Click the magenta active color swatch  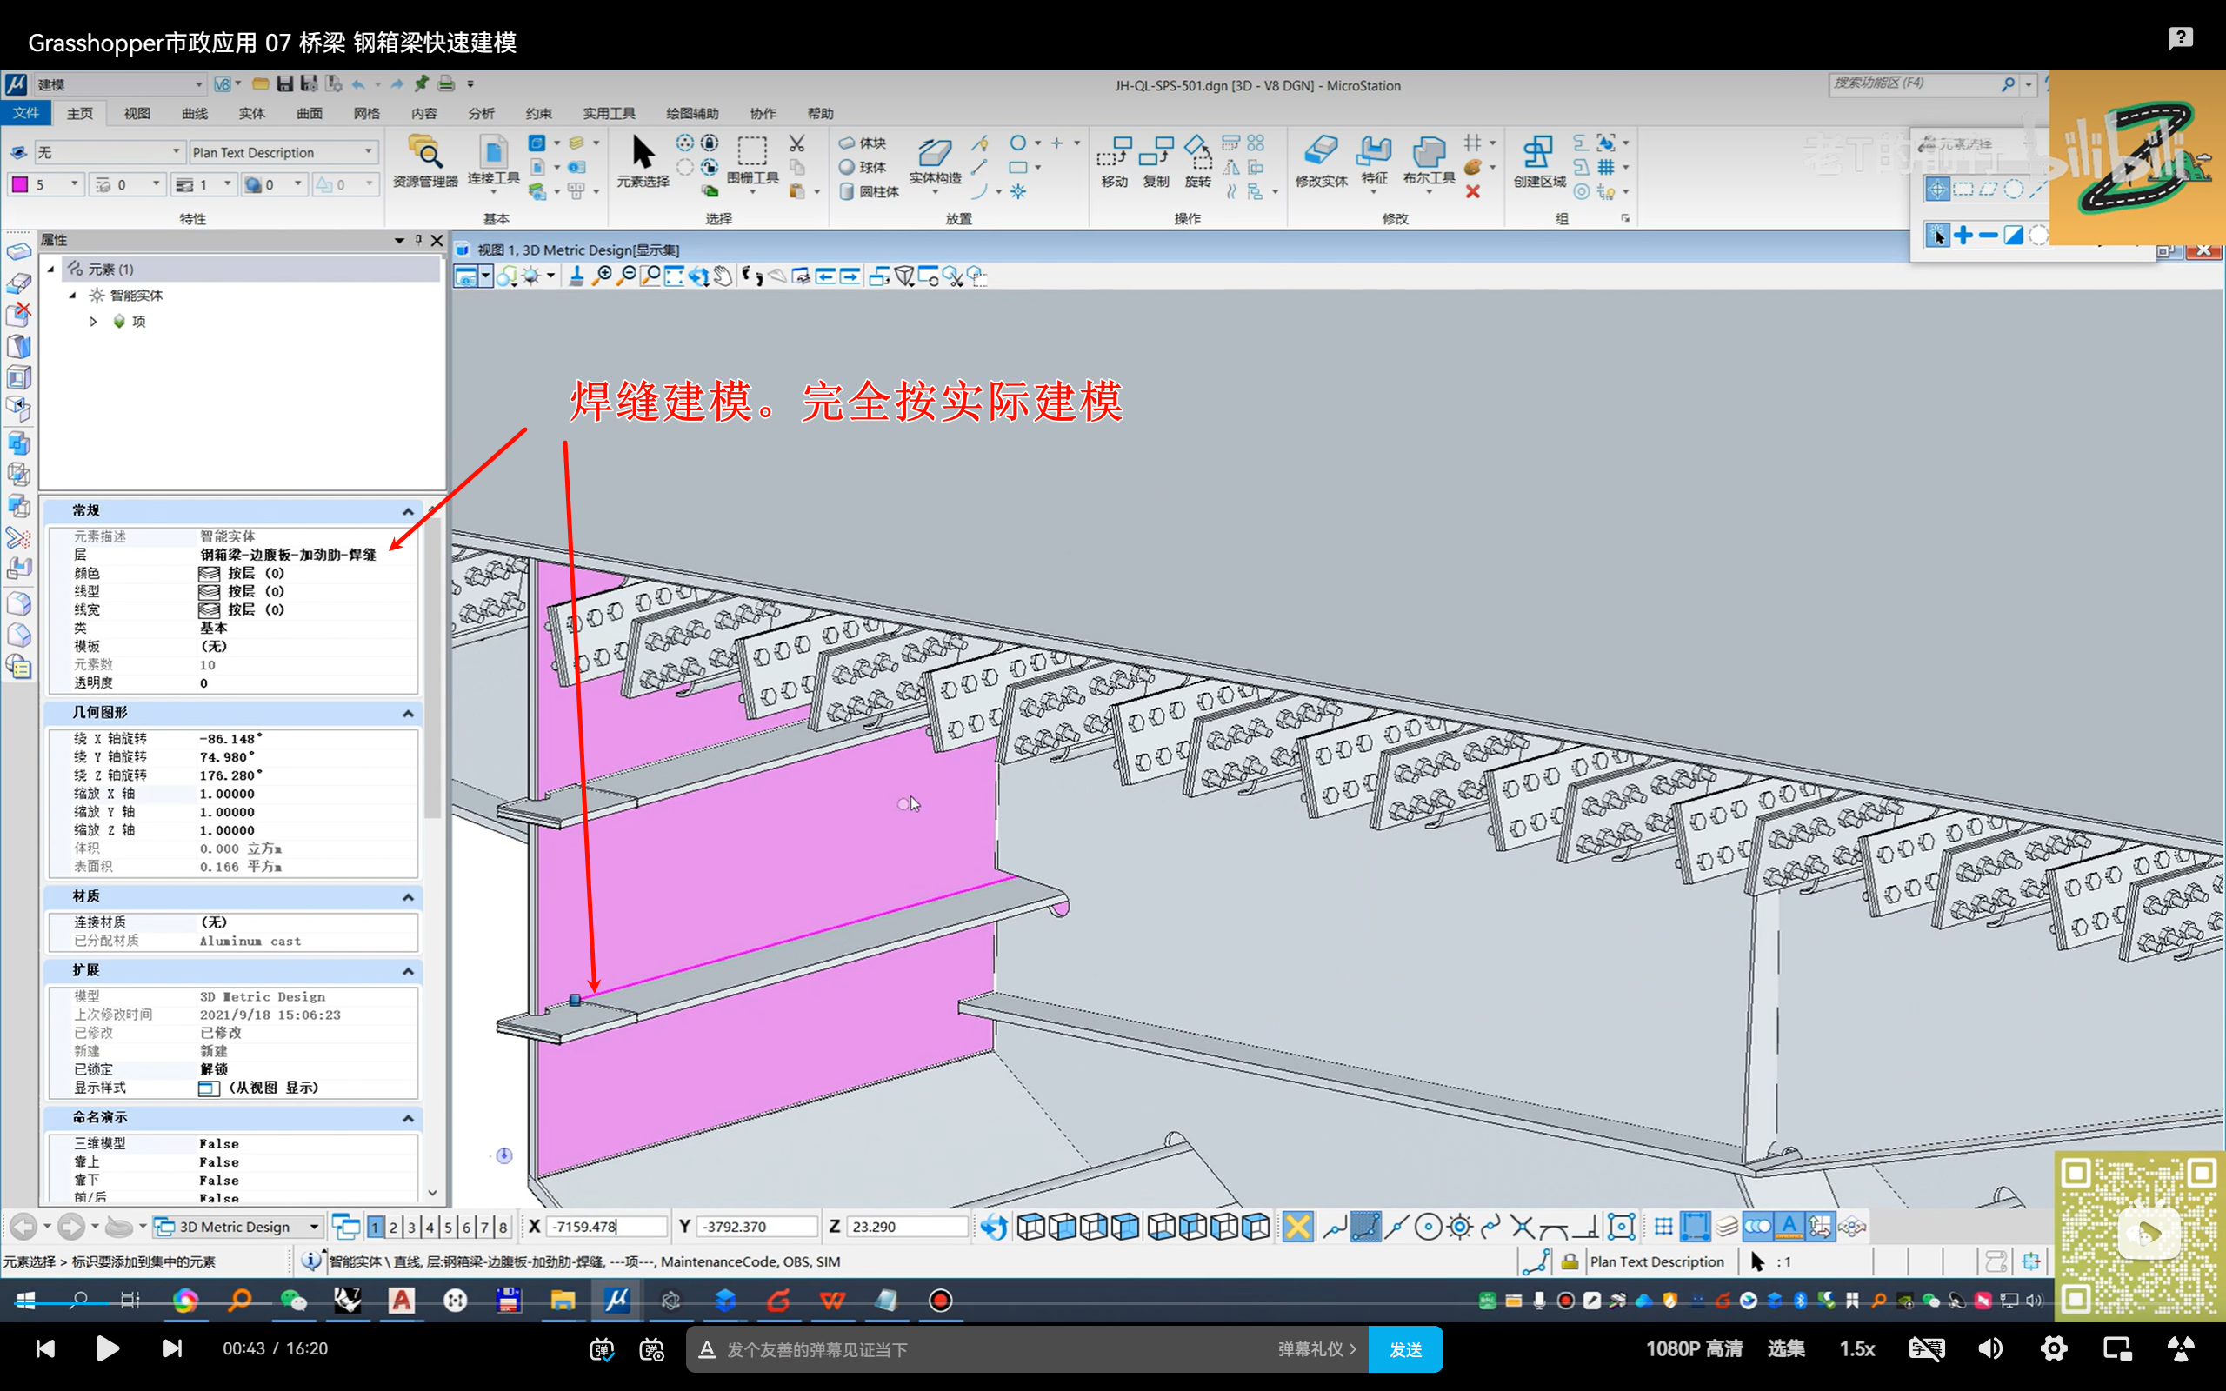point(20,185)
